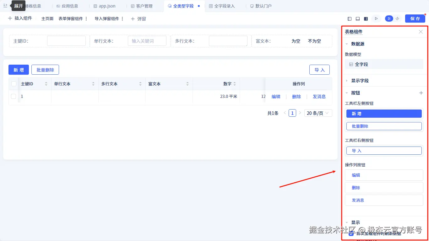Open the 20 条/页 page size dropdown
This screenshot has width=429, height=241.
pos(318,113)
